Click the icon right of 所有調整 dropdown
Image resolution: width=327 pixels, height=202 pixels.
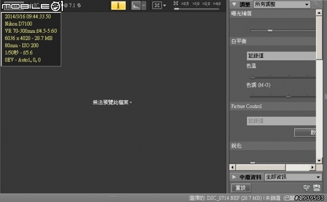tap(316, 5)
